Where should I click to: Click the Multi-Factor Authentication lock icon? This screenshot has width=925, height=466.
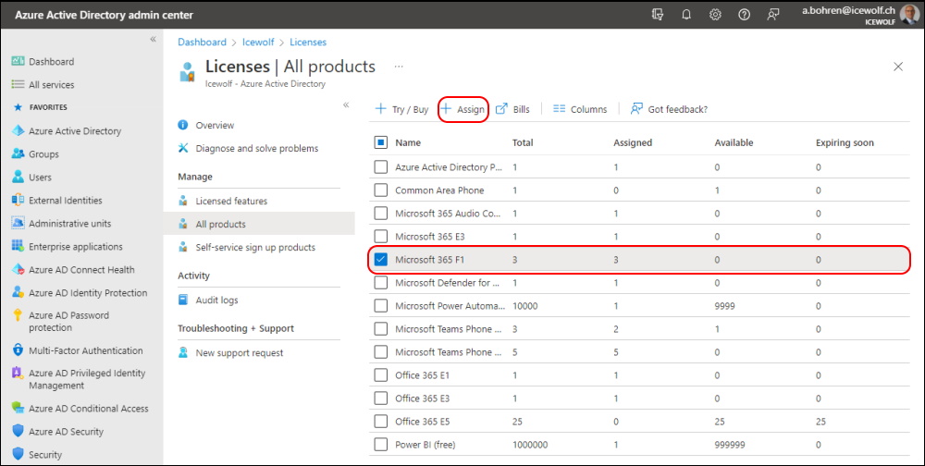click(18, 350)
